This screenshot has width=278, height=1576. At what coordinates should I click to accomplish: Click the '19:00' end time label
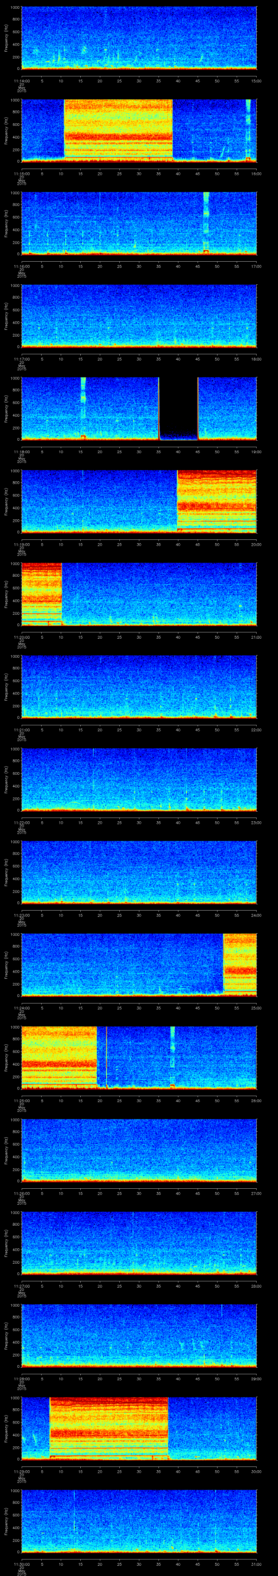pyautogui.click(x=256, y=451)
